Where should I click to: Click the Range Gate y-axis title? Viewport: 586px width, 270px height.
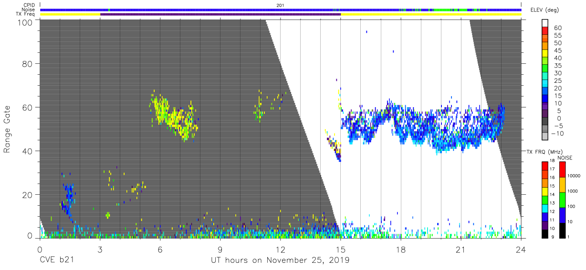[8, 129]
